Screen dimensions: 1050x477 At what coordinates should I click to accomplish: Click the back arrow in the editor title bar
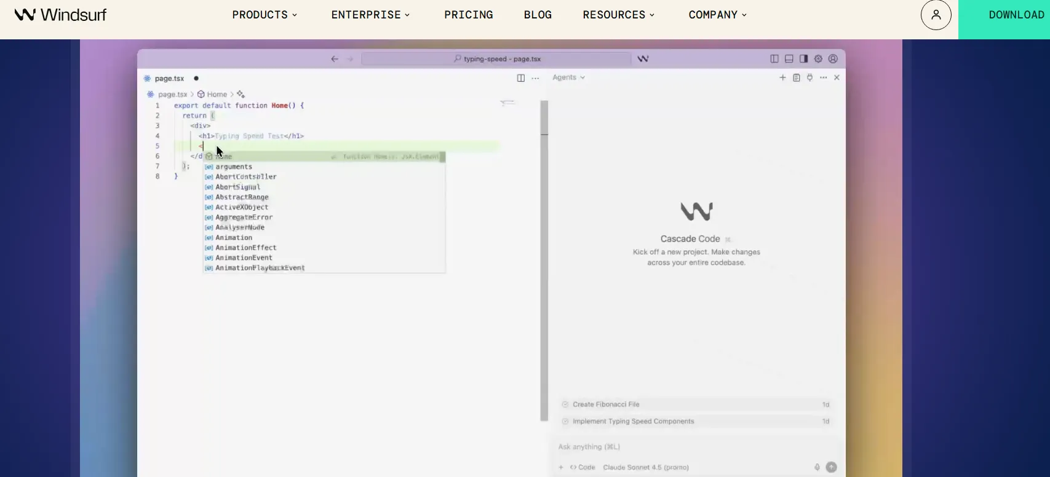pos(335,59)
